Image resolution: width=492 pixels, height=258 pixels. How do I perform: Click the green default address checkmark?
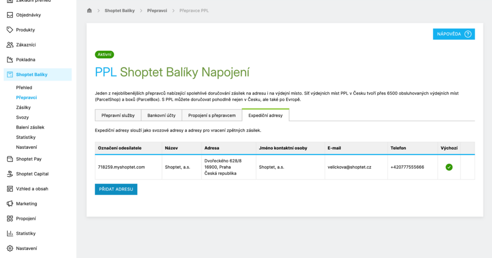point(449,167)
